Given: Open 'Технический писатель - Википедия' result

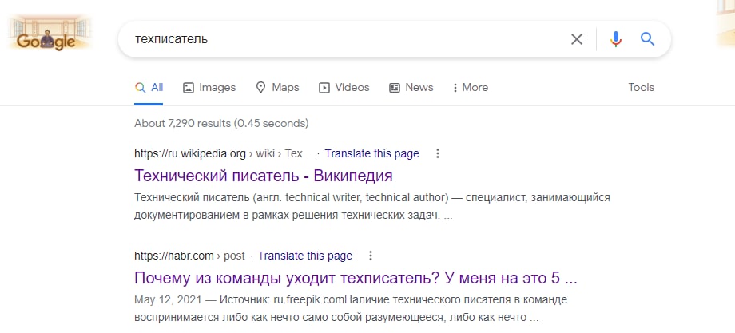Looking at the screenshot, I should coord(264,176).
